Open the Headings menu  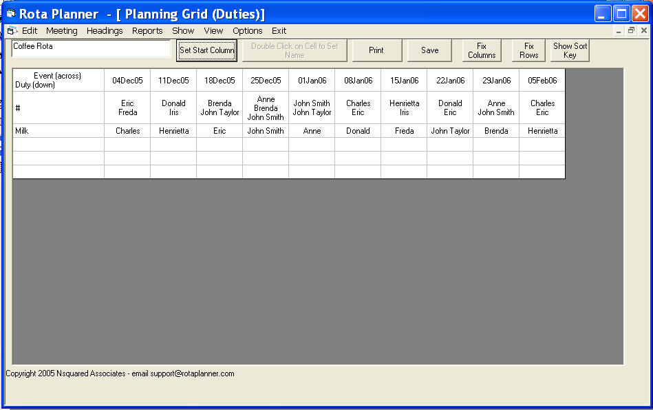click(104, 30)
